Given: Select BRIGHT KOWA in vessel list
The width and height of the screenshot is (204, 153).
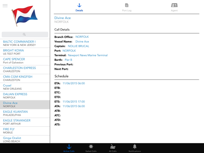Looking at the screenshot, I should pyautogui.click(x=25, y=52).
